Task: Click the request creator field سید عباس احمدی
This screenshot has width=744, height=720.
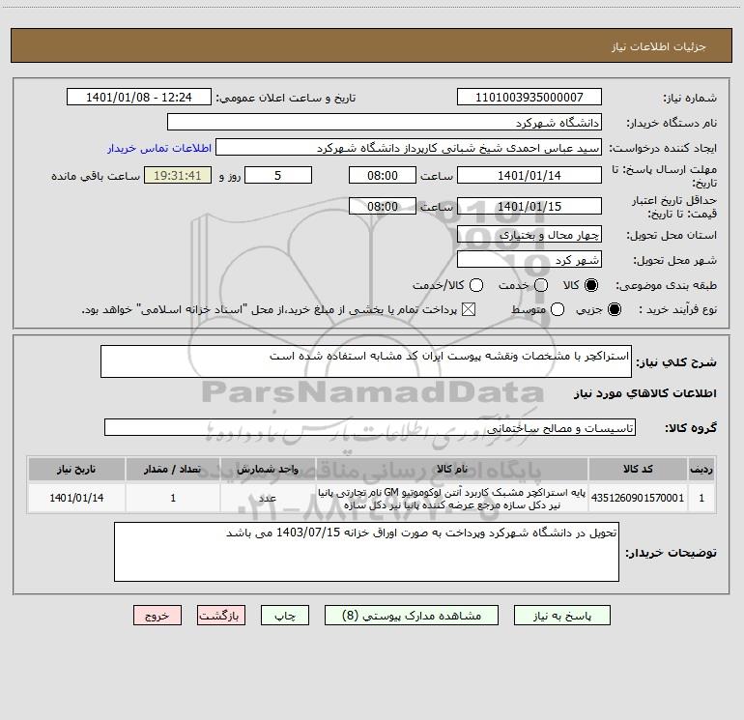Action: point(409,147)
